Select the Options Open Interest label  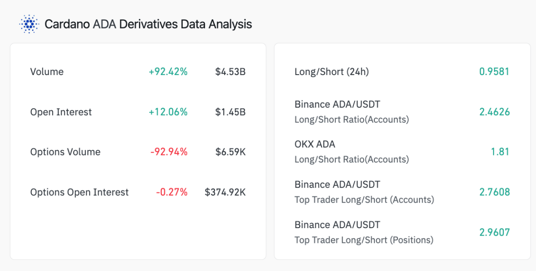click(x=79, y=192)
